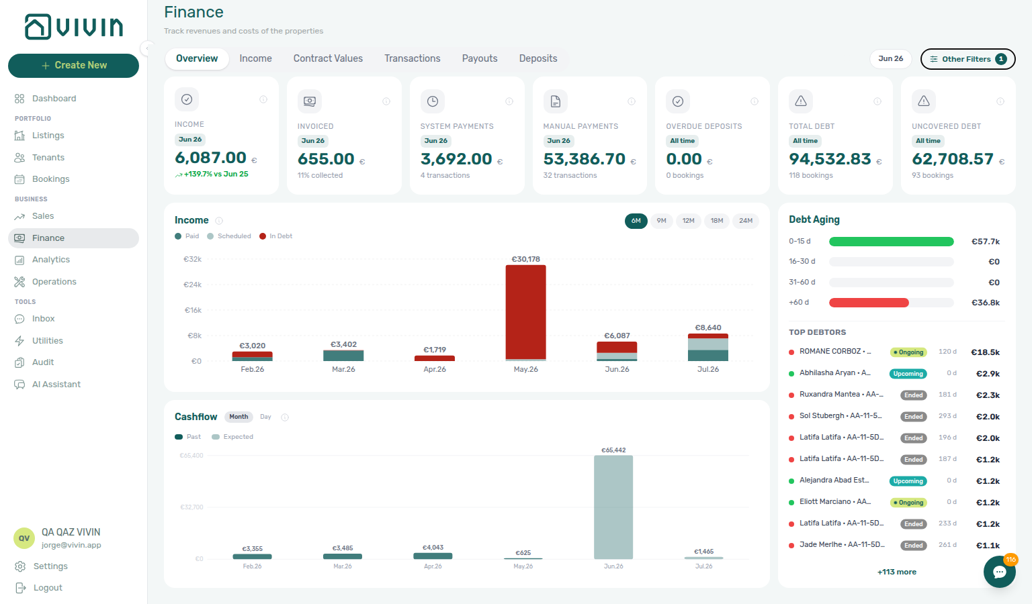Select 24M income chart range
The image size is (1032, 604).
pos(746,221)
